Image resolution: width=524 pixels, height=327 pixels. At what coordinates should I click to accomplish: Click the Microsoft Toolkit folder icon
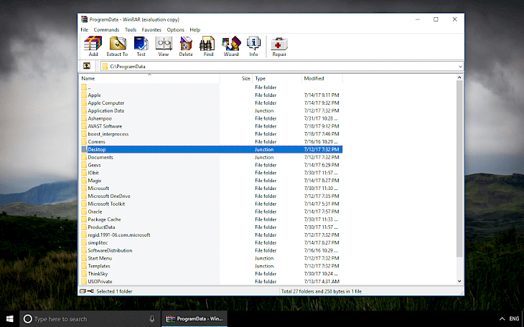point(84,204)
